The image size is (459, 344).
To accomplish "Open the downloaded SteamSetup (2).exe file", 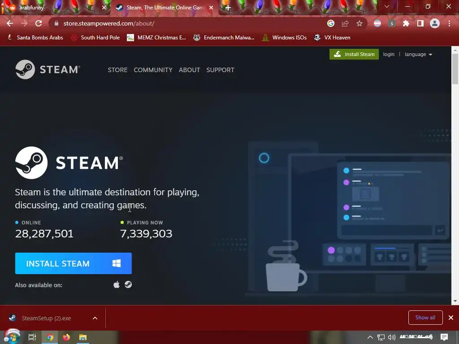I will tap(46, 318).
